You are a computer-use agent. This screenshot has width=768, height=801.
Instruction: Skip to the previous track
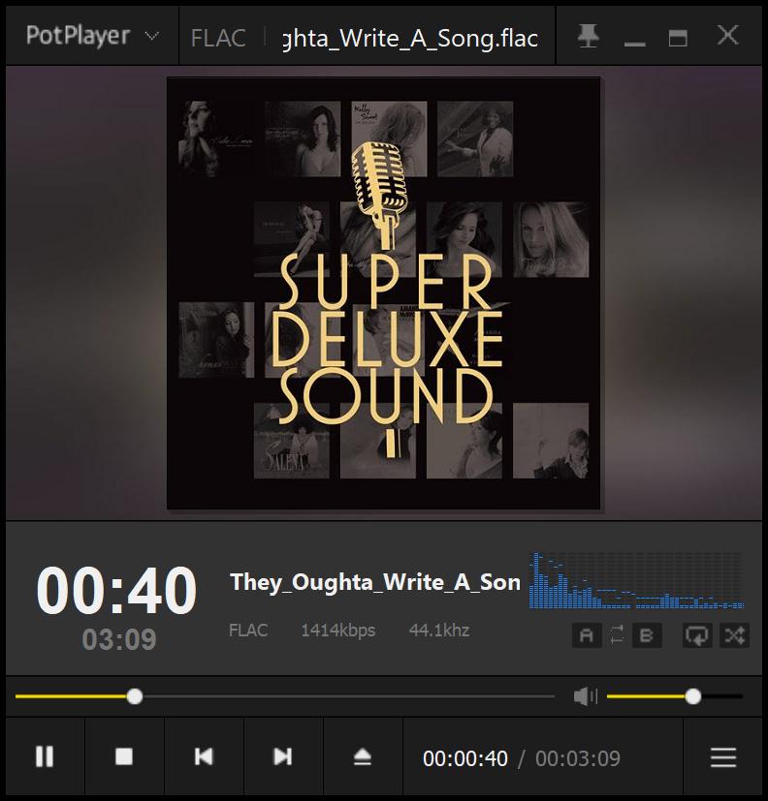[204, 756]
